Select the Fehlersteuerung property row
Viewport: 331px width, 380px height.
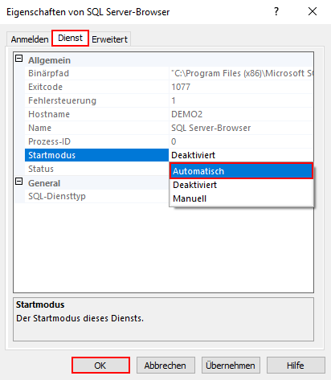click(169, 100)
